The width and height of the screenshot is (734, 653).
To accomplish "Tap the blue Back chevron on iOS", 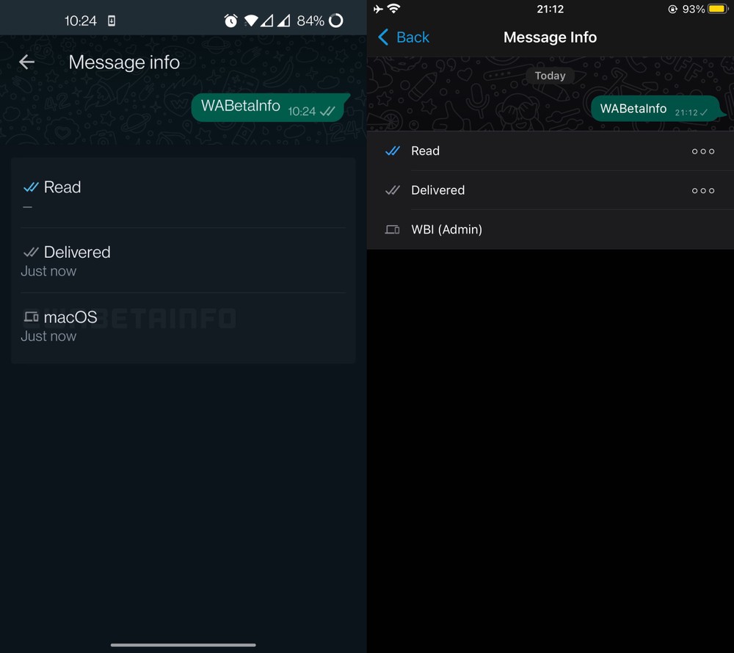I will click(383, 37).
